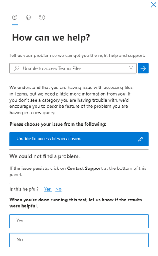Click 'Please choose your issue from the following' label
This screenshot has height=256, width=158.
click(58, 124)
